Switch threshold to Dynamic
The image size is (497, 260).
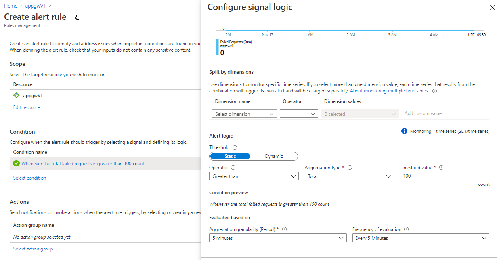274,156
